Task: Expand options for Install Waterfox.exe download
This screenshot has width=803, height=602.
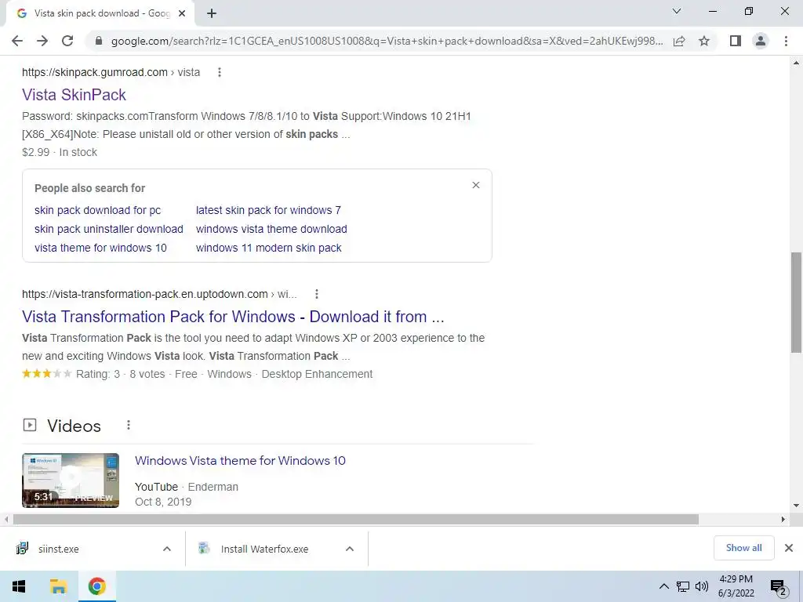Action: tap(350, 549)
